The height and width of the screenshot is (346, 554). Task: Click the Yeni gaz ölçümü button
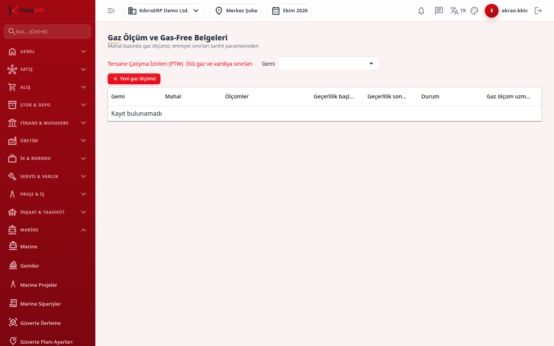[134, 79]
